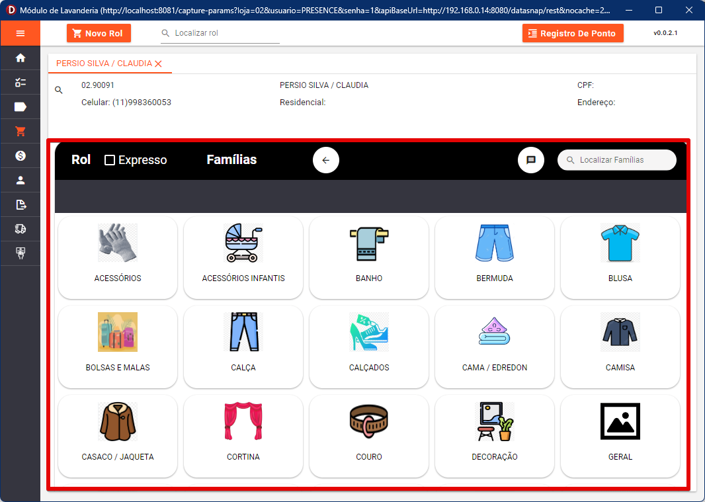Click the customer code 02.90091
This screenshot has height=502, width=705.
(98, 85)
